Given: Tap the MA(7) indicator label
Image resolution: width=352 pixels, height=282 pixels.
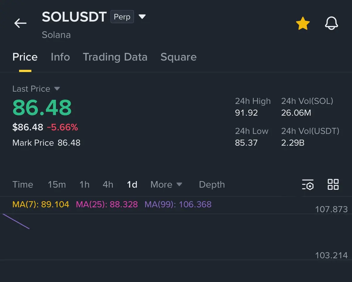Looking at the screenshot, I should click(x=41, y=204).
